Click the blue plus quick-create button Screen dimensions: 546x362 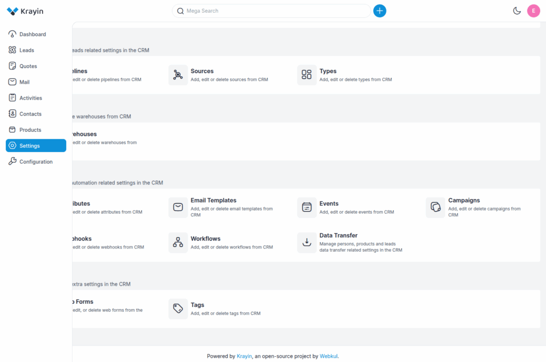pos(380,11)
